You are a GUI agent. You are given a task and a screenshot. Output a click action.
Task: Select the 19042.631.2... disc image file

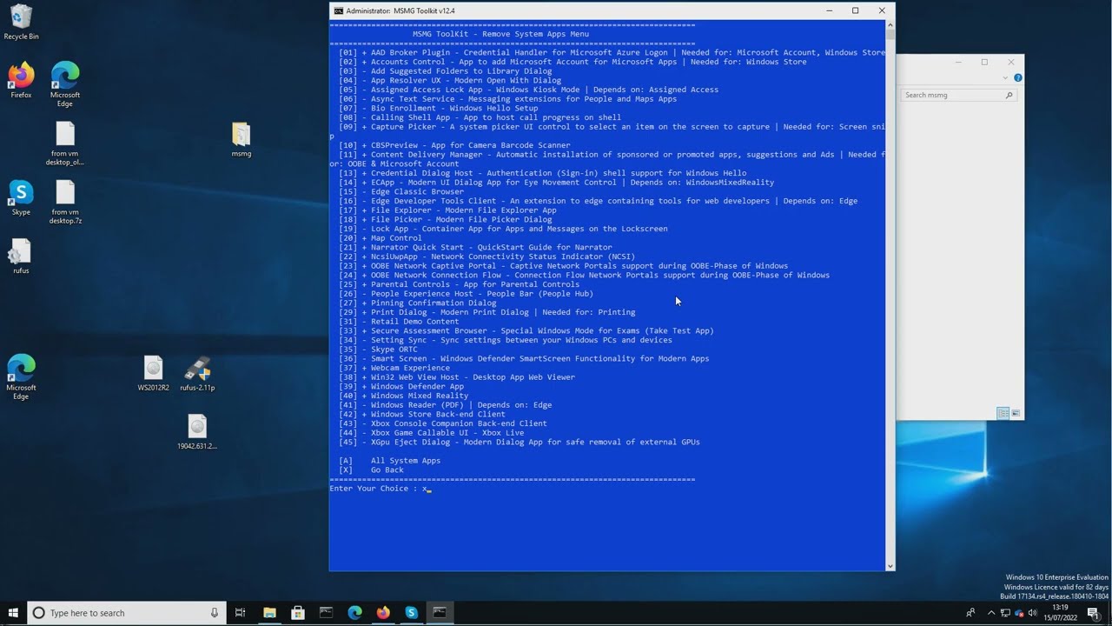[x=197, y=432]
